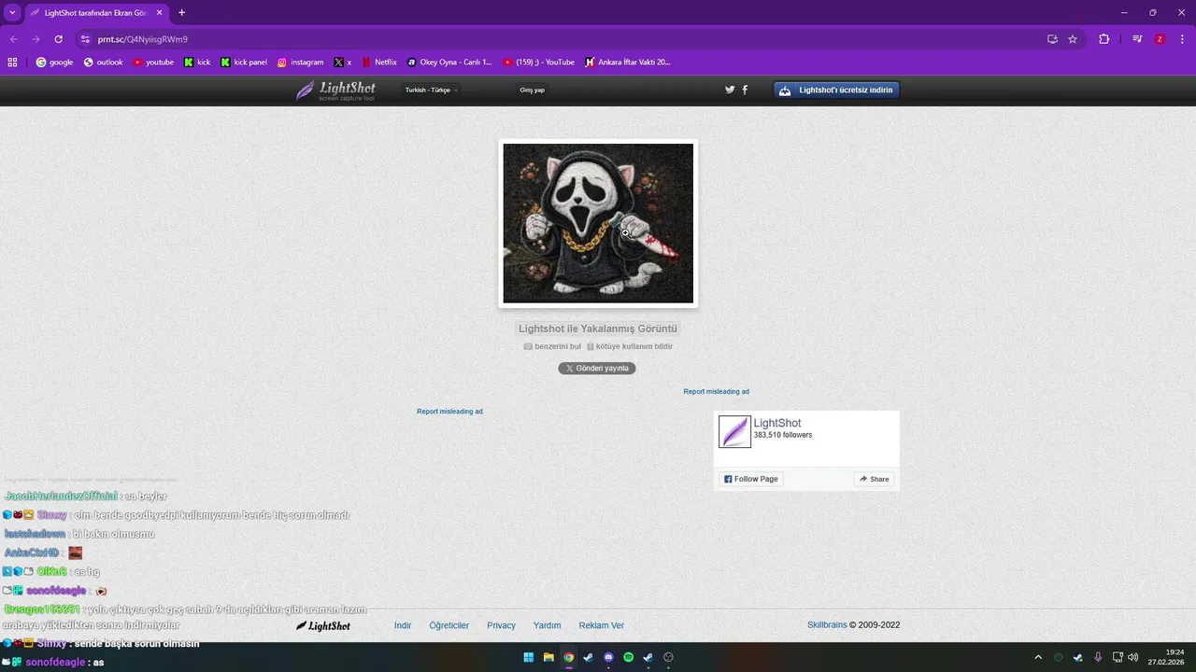Click the address bar URL field
The height and width of the screenshot is (672, 1196).
point(561,39)
